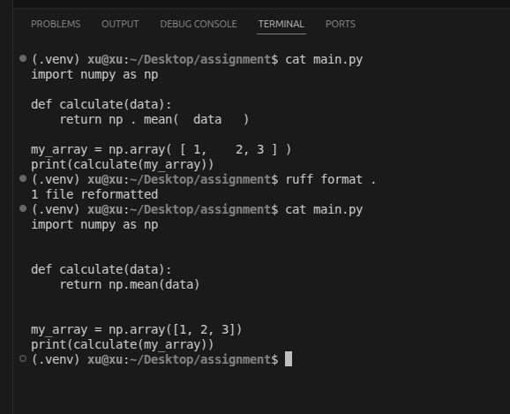The image size is (510, 414).
Task: Click the second 'import numpy as np' line
Action: click(x=94, y=225)
